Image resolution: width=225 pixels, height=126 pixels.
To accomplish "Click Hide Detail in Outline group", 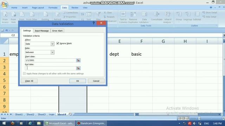I will coord(209,17).
